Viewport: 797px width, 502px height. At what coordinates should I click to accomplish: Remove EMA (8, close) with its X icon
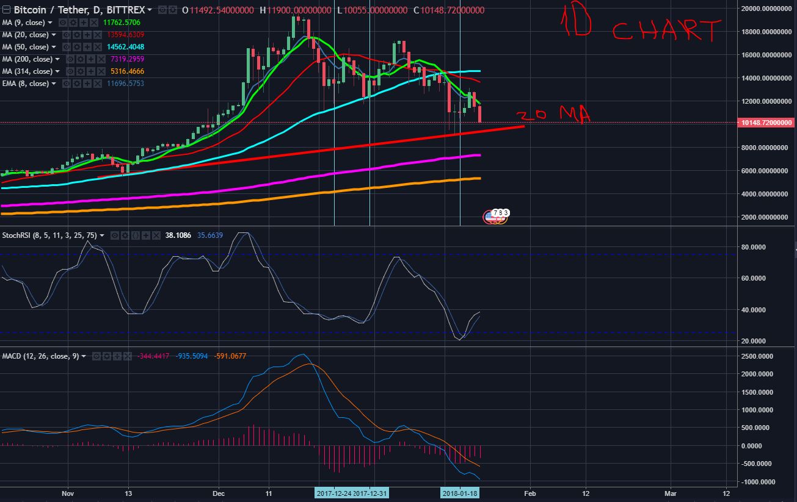(x=98, y=84)
